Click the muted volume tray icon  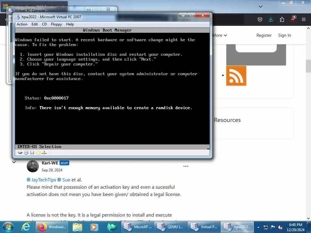(x=280, y=228)
